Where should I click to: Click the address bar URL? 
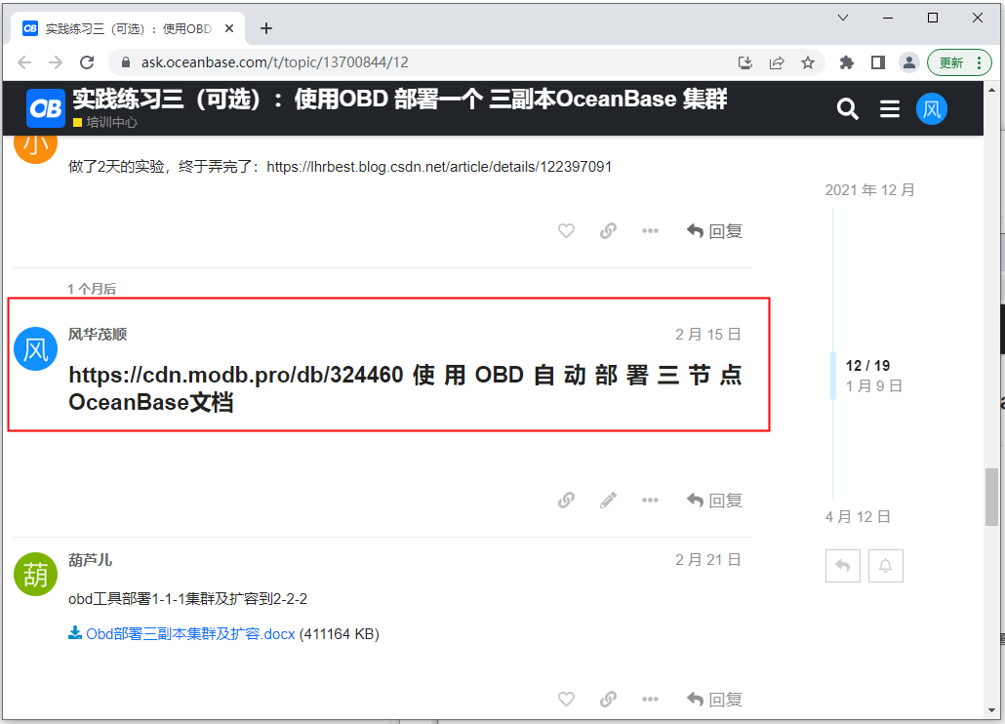pyautogui.click(x=274, y=62)
